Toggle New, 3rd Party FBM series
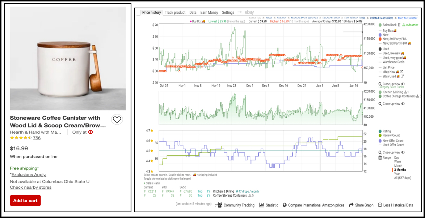The height and width of the screenshot is (218, 425). point(395,43)
